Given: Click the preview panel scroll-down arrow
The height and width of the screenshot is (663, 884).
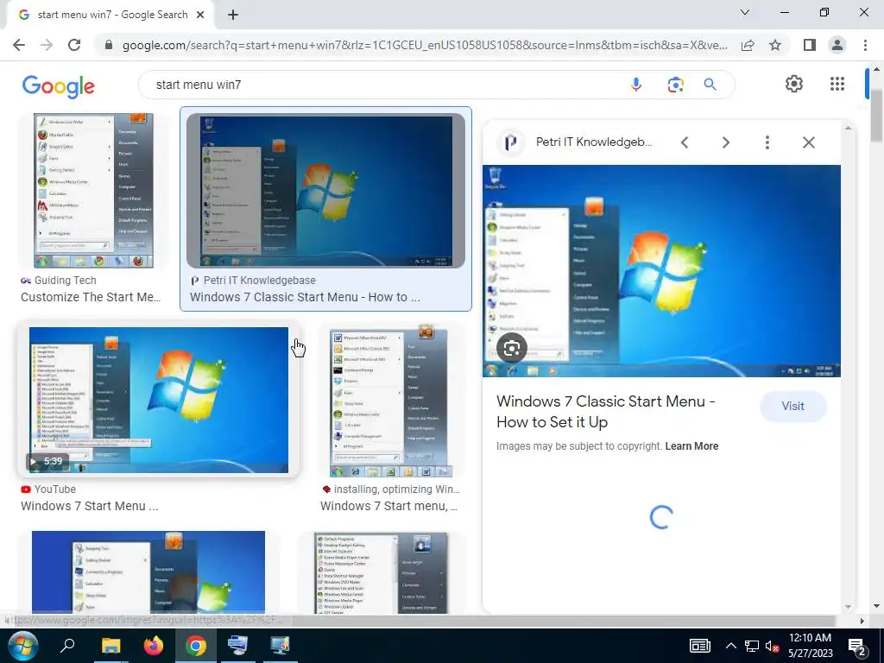Looking at the screenshot, I should pos(848,607).
